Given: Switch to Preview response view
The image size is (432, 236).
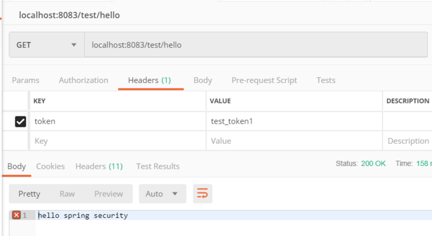Looking at the screenshot, I should click(109, 194).
